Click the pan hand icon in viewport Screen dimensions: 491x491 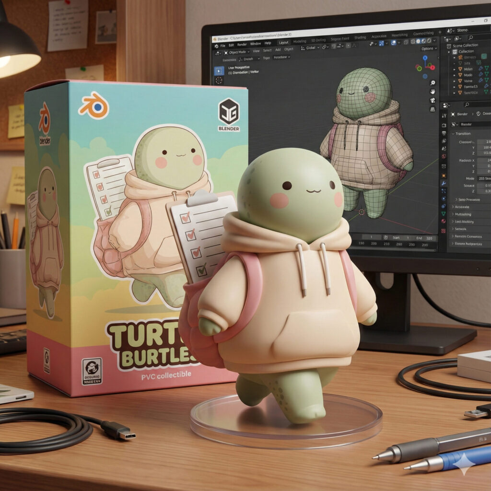tap(433, 91)
